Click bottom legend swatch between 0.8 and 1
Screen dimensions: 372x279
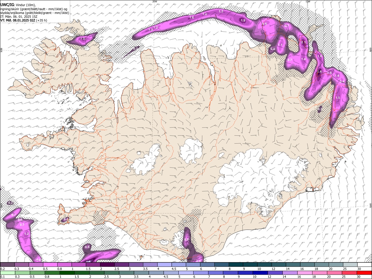[x=52, y=273]
